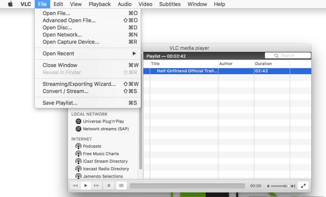Sort playlist by Title column
Viewport: 326px width, 197px height.
184,64
